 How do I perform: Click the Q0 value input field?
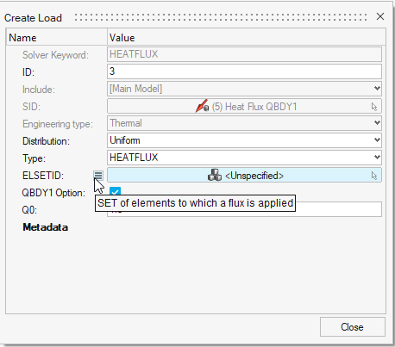coord(244,209)
